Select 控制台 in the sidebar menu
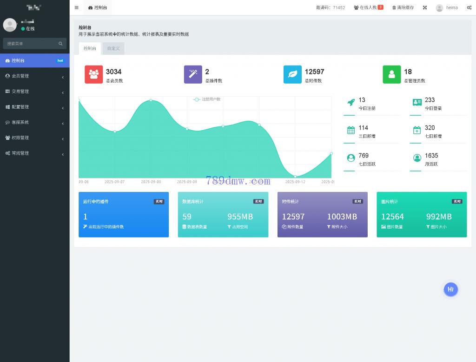The width and height of the screenshot is (476, 362). [x=34, y=60]
